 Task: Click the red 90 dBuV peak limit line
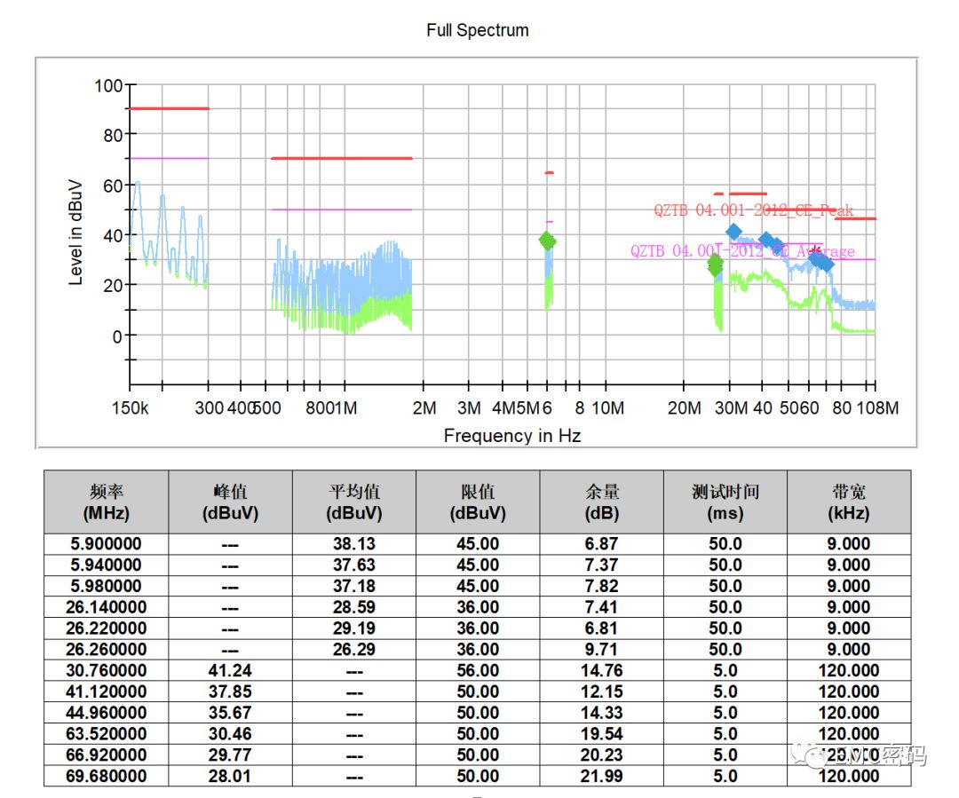click(169, 108)
